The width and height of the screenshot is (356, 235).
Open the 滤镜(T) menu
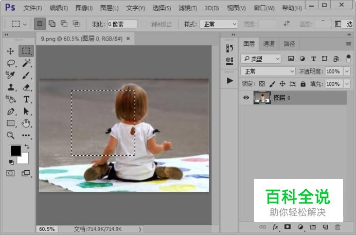(188, 8)
